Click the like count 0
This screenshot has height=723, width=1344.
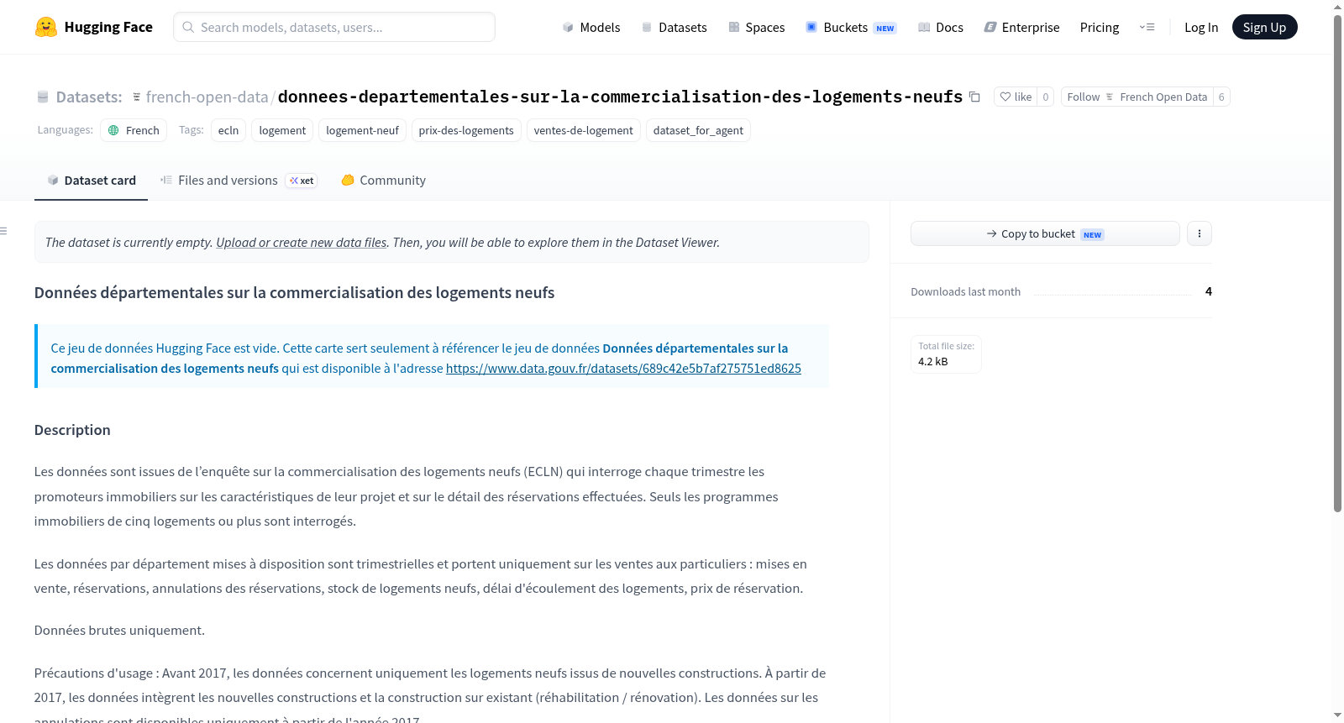pos(1046,97)
